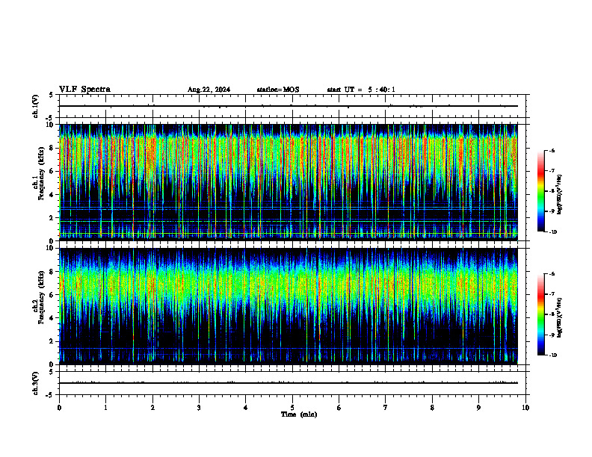Click the "VLF Spectra" plot title
Image resolution: width=592 pixels, height=457 pixels.
(84, 90)
